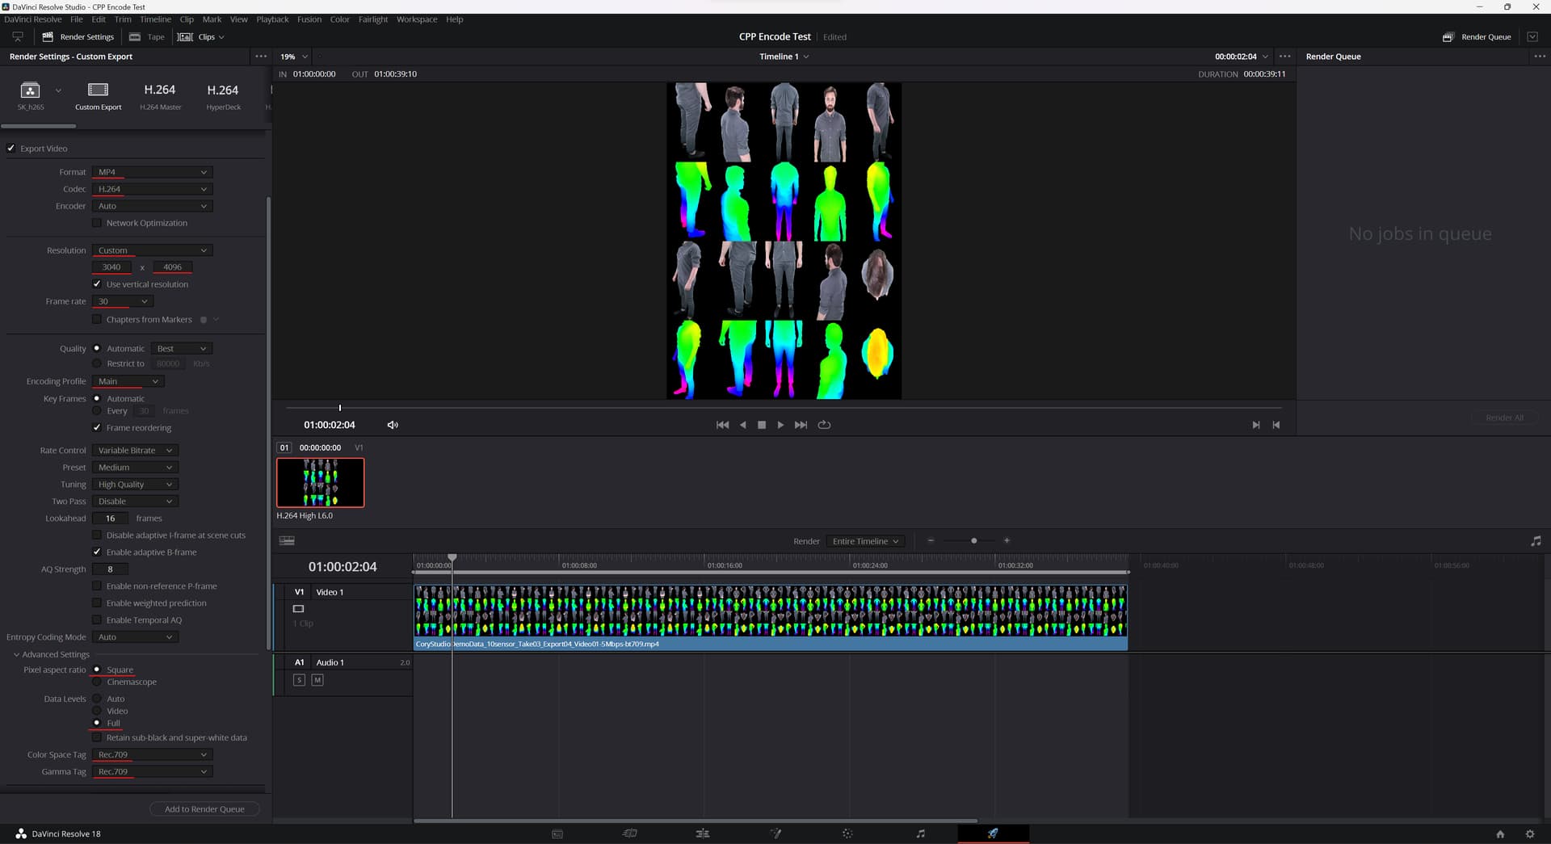The height and width of the screenshot is (844, 1551).
Task: Select the H.264 Master render preset
Action: point(160,94)
